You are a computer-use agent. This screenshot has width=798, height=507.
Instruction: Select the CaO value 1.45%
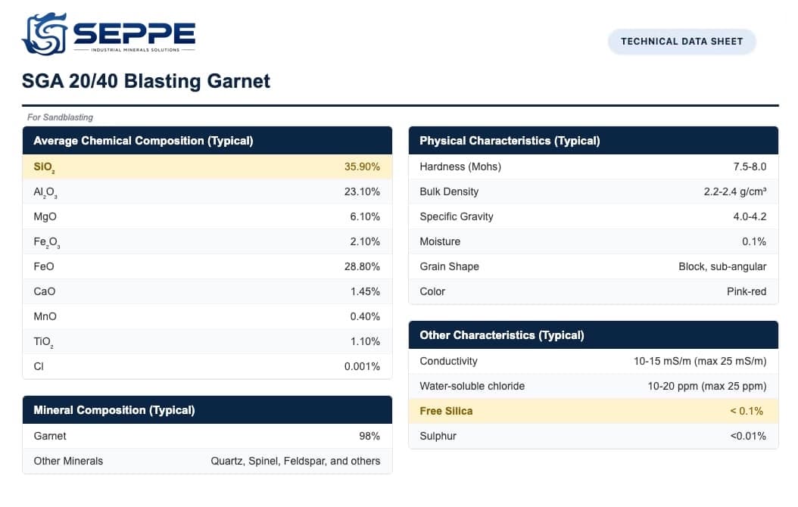coord(365,291)
